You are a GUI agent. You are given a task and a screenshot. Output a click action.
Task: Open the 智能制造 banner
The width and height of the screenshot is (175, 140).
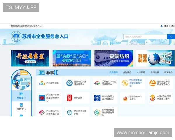[155, 58]
